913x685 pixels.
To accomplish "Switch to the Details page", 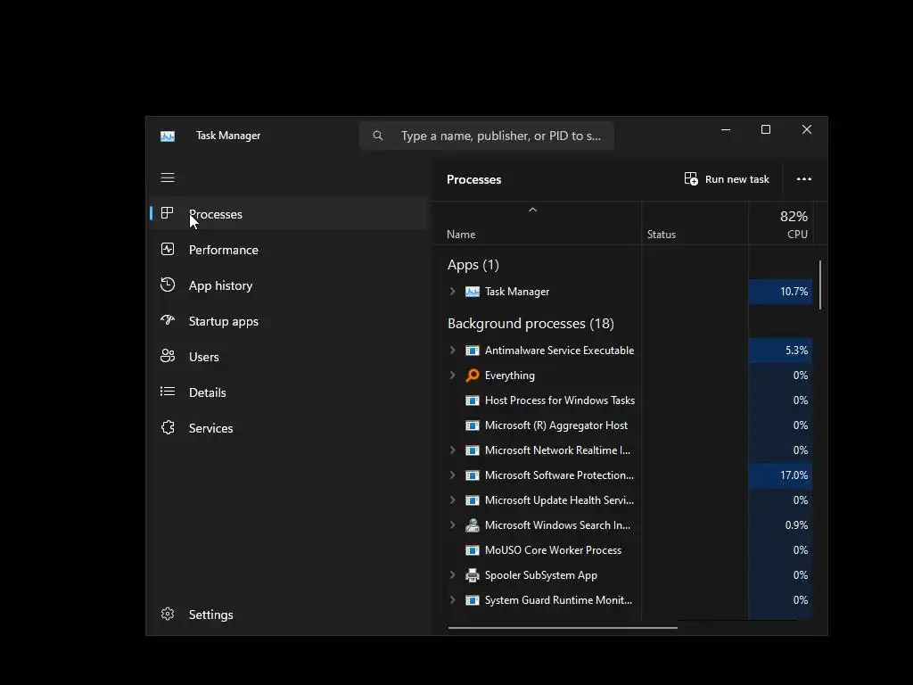I will tap(290, 392).
